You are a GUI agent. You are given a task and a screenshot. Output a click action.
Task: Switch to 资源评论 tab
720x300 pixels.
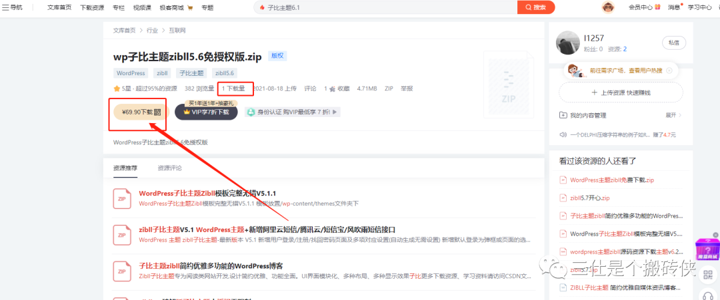coord(169,168)
